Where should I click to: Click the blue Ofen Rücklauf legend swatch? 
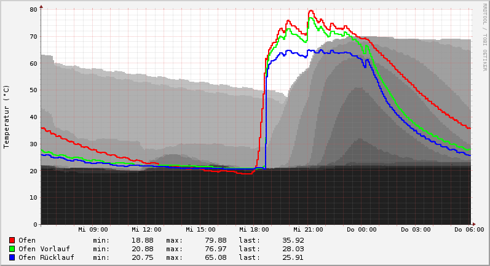click(12, 257)
